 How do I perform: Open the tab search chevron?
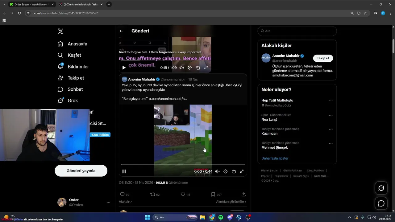pyautogui.click(x=4, y=4)
